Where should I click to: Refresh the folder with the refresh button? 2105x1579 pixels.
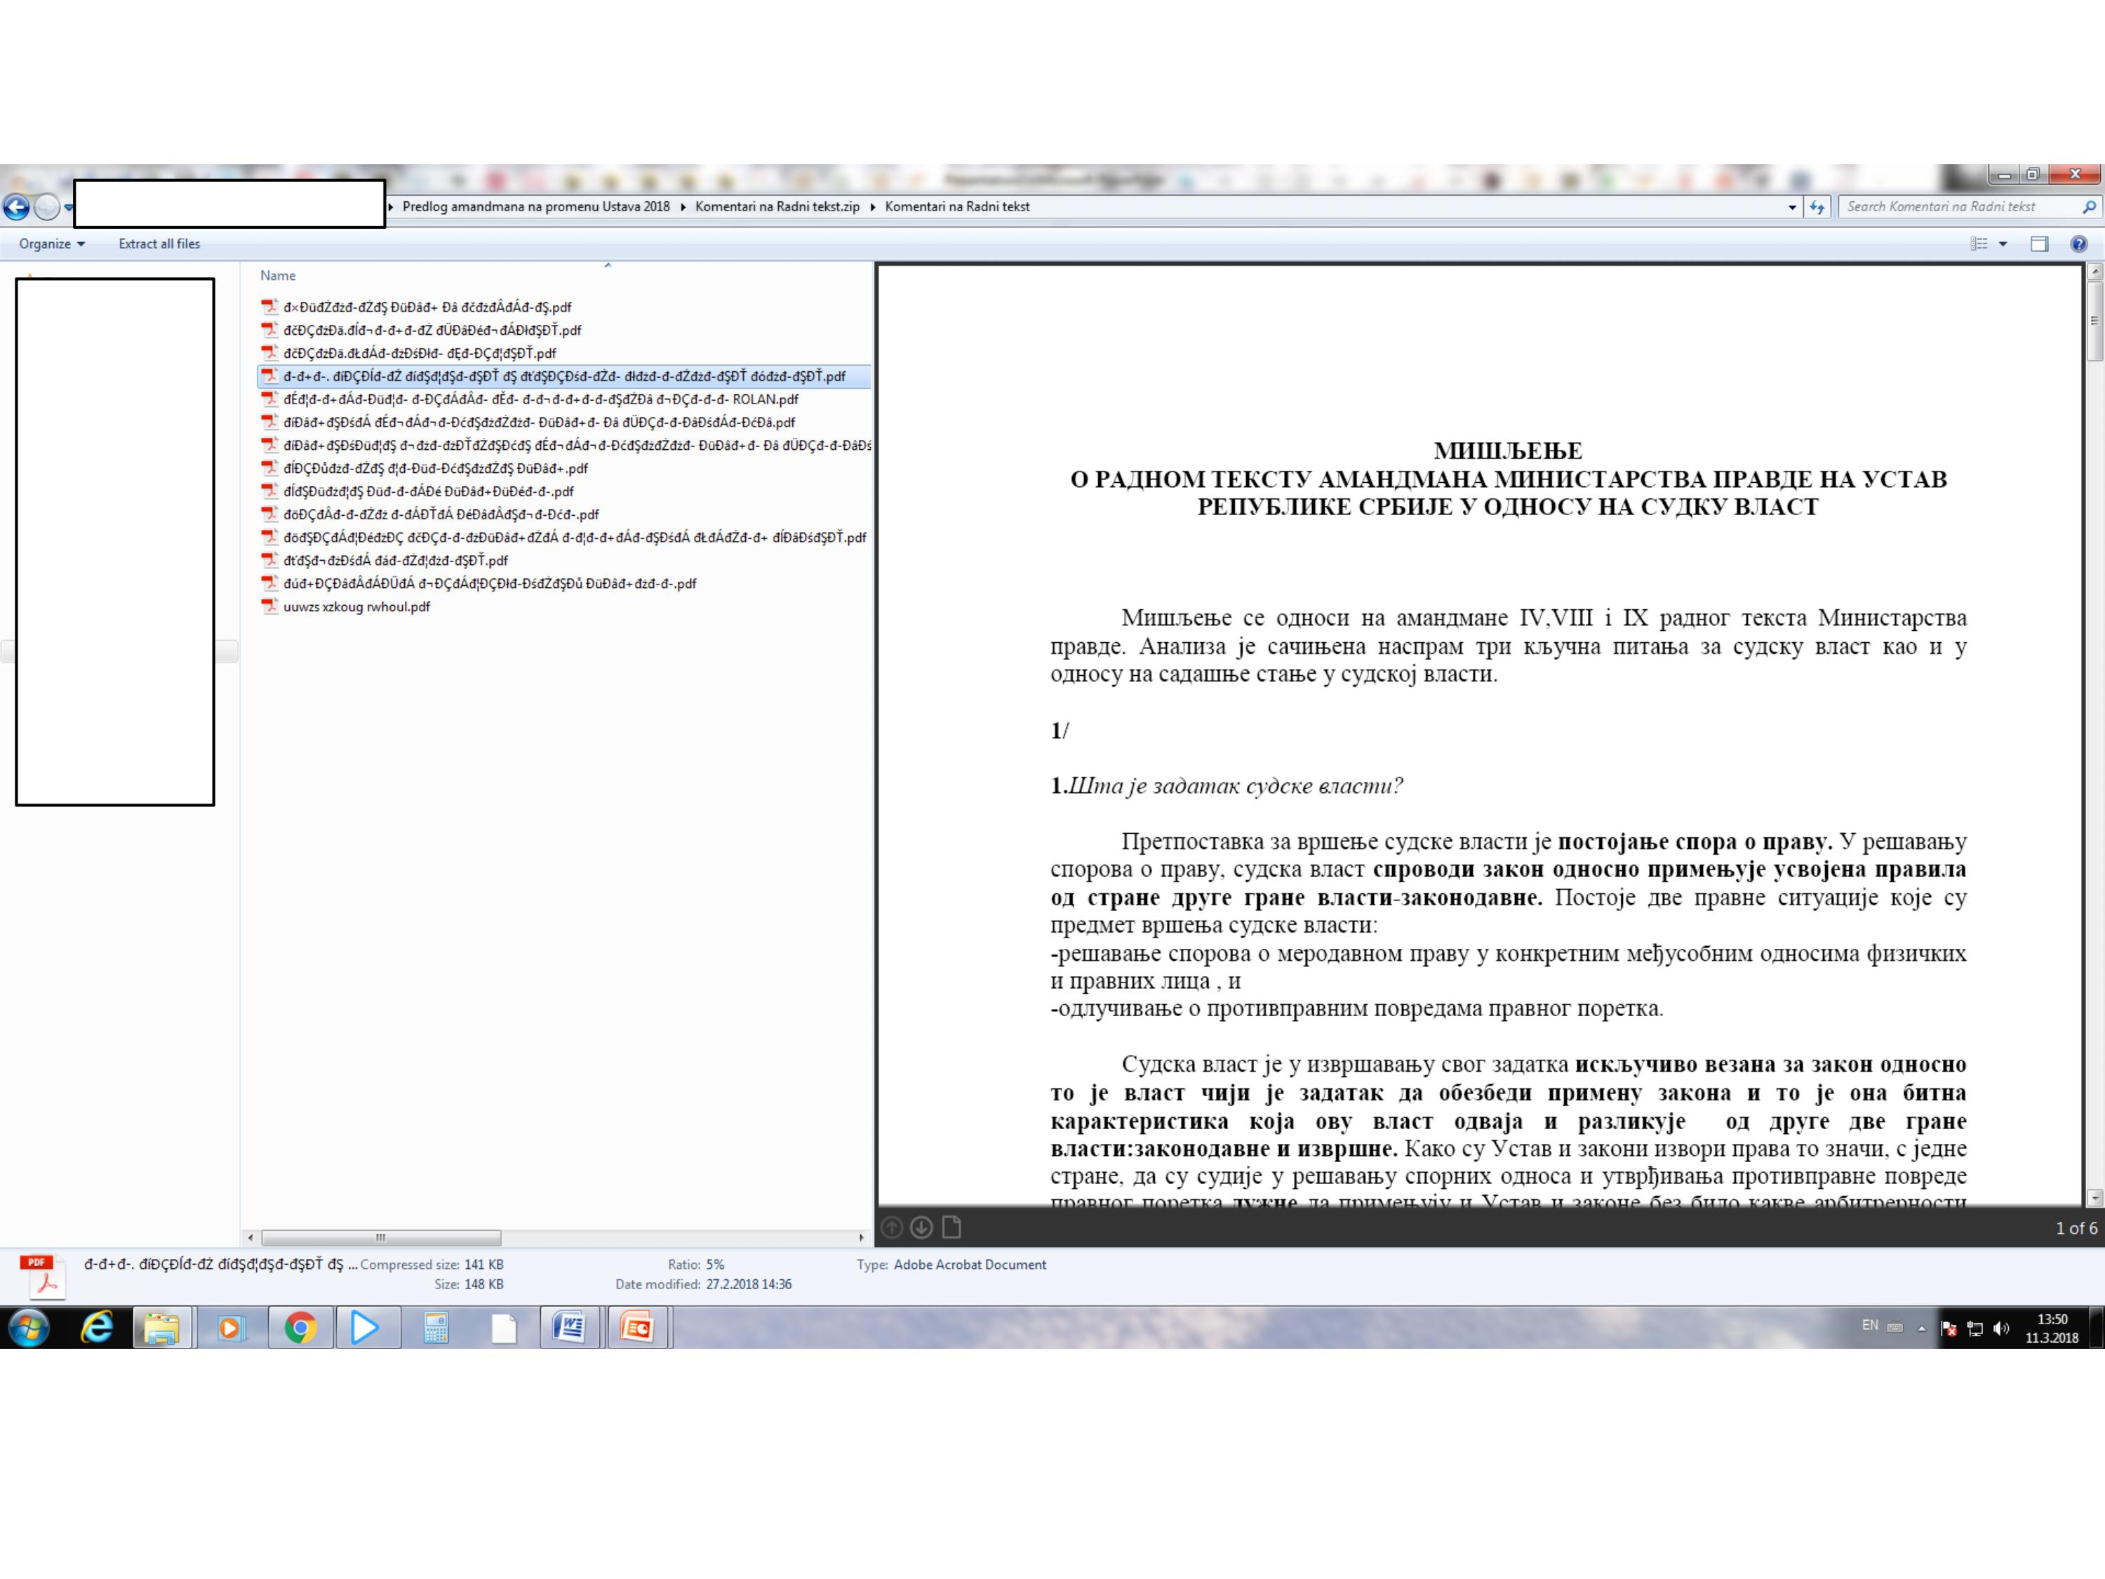1817,206
